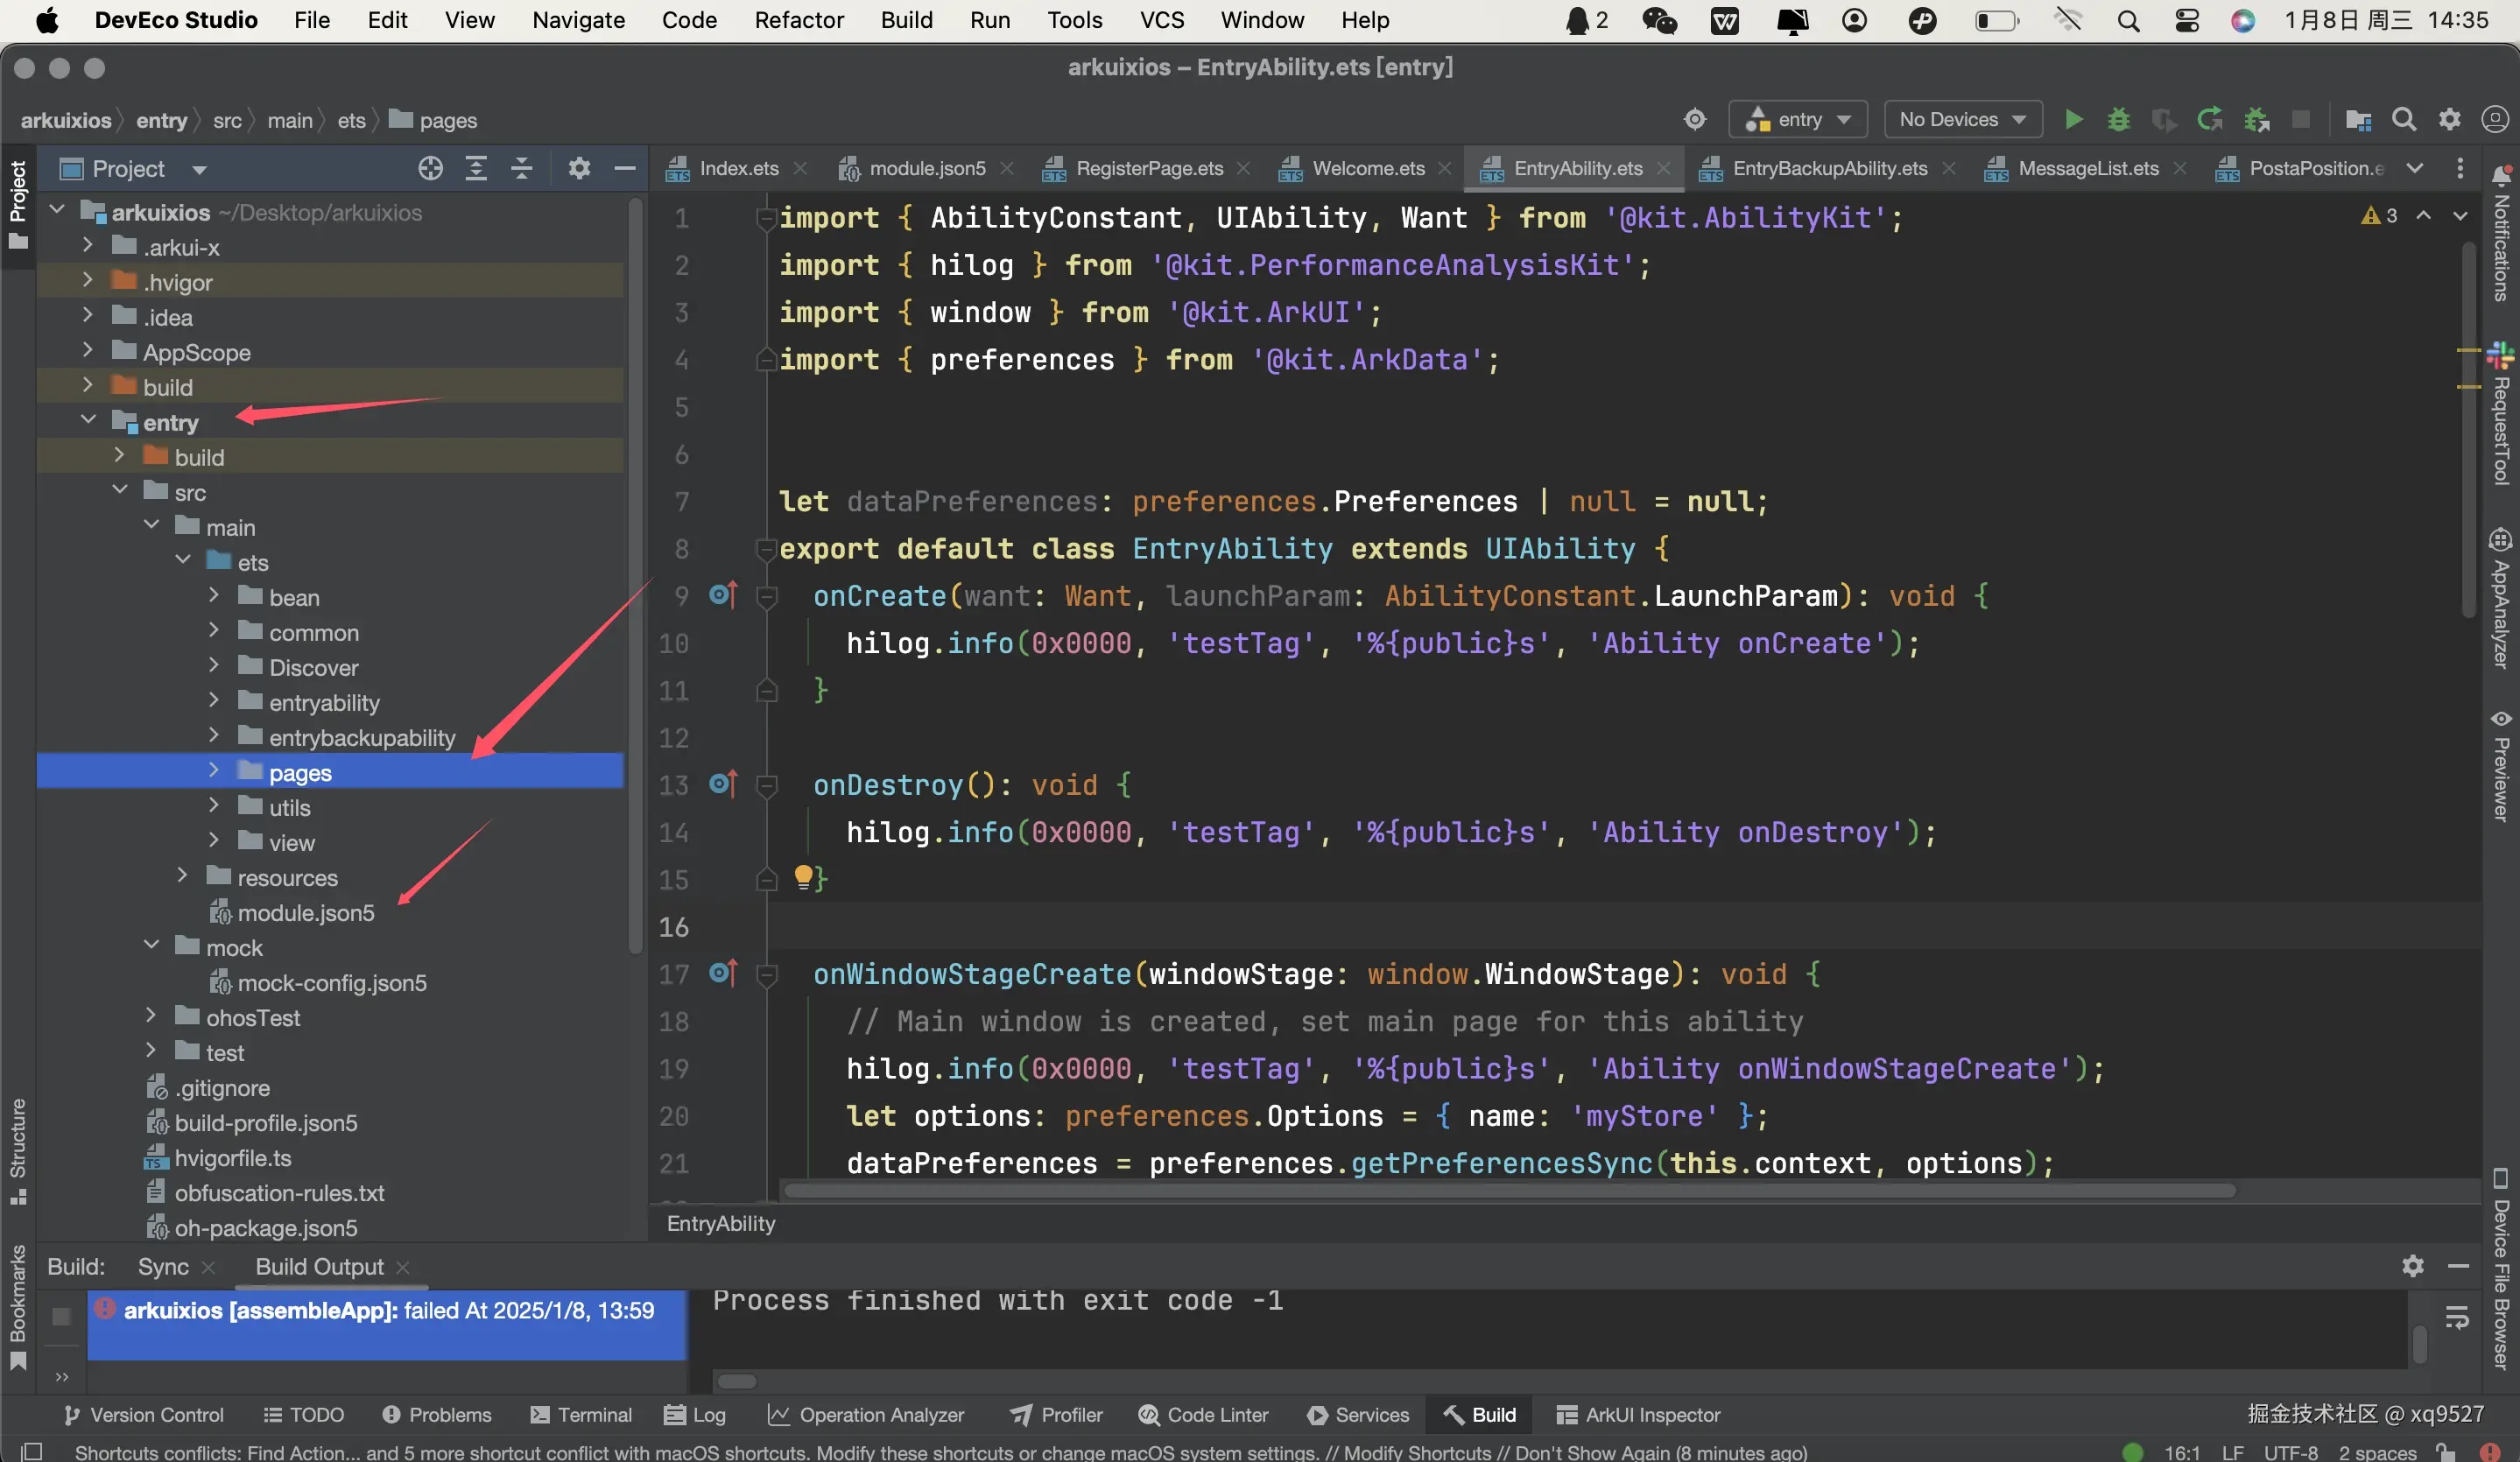Click the green Run button
Viewport: 2520px width, 1462px height.
pos(2073,120)
